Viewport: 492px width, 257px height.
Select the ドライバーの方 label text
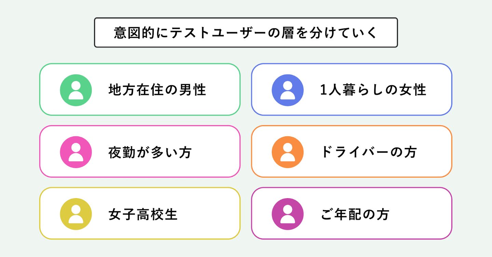point(369,152)
